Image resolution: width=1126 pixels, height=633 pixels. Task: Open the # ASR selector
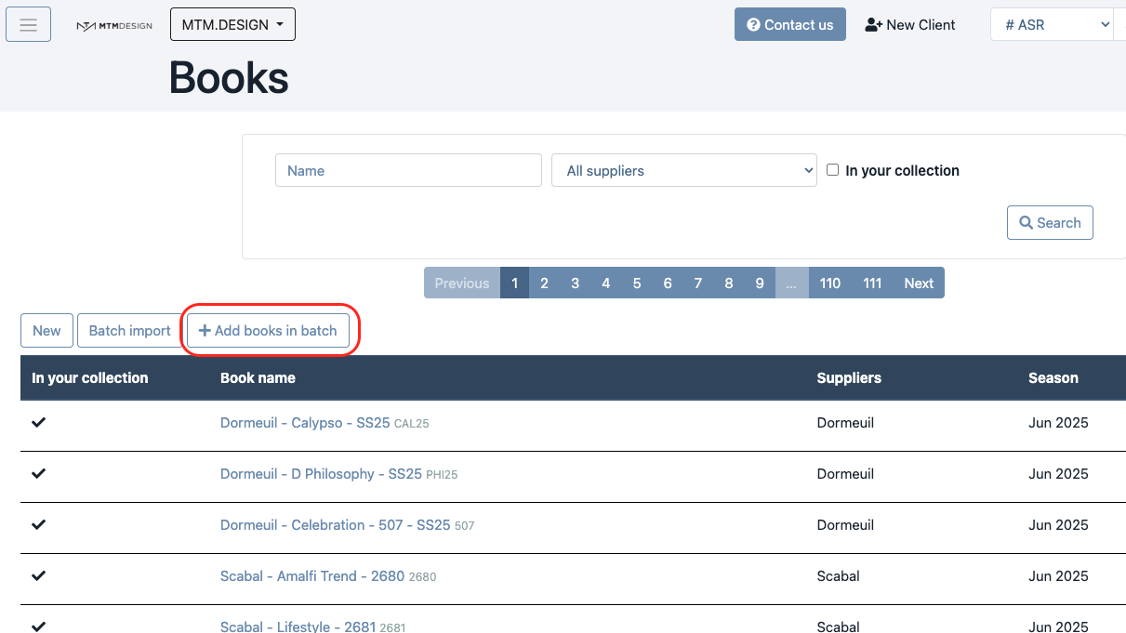(x=1052, y=25)
